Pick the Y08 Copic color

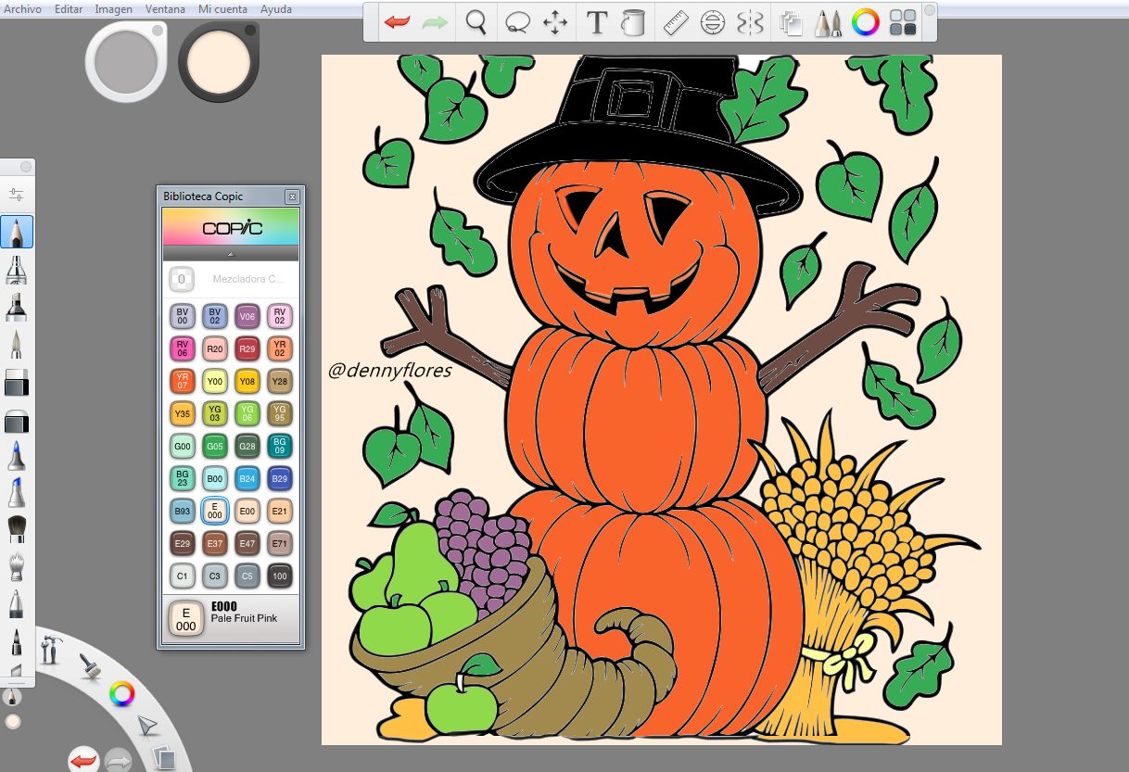click(247, 381)
